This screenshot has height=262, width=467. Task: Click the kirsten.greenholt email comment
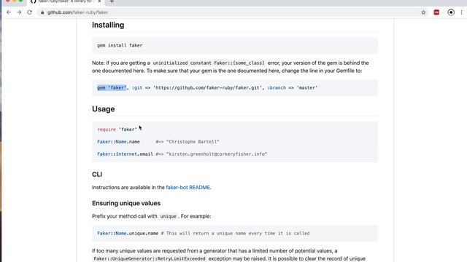click(212, 154)
